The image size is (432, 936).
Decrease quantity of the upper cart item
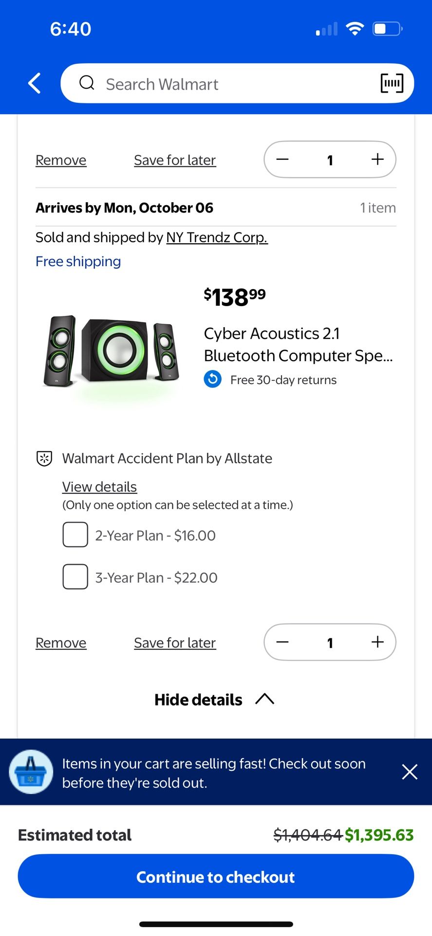click(282, 159)
